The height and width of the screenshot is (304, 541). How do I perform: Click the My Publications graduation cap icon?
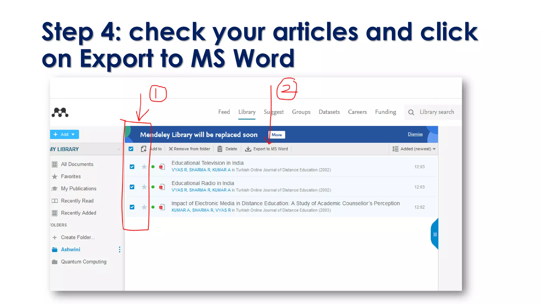55,189
